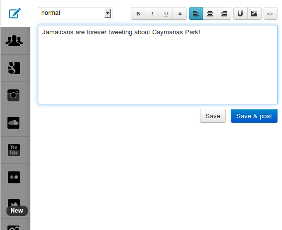Viewport: 282px width, 230px height.
Task: Select left text alignment
Action: click(x=196, y=13)
